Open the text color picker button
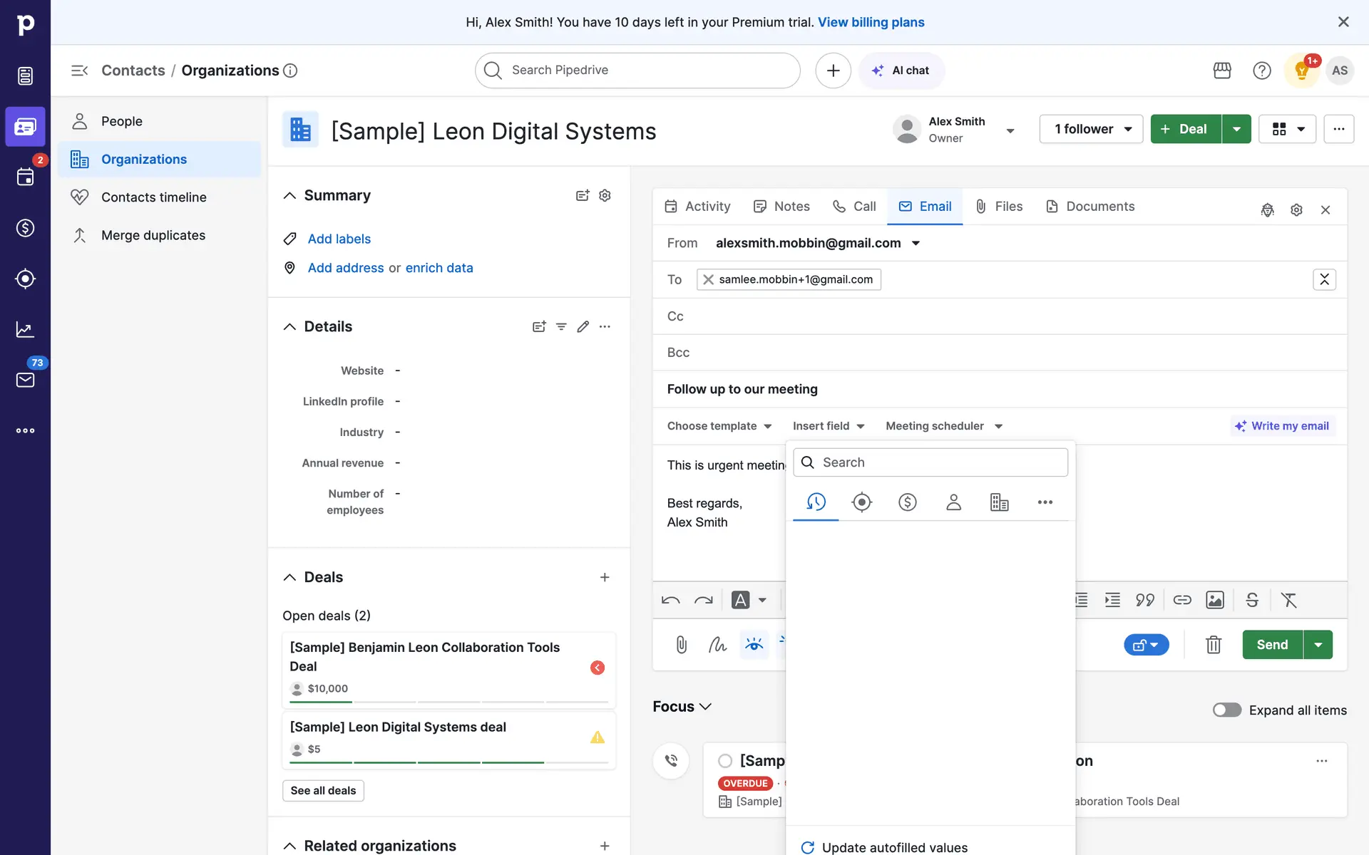1369x855 pixels. click(741, 600)
